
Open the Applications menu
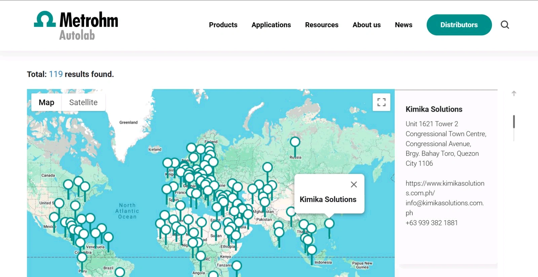(x=271, y=25)
